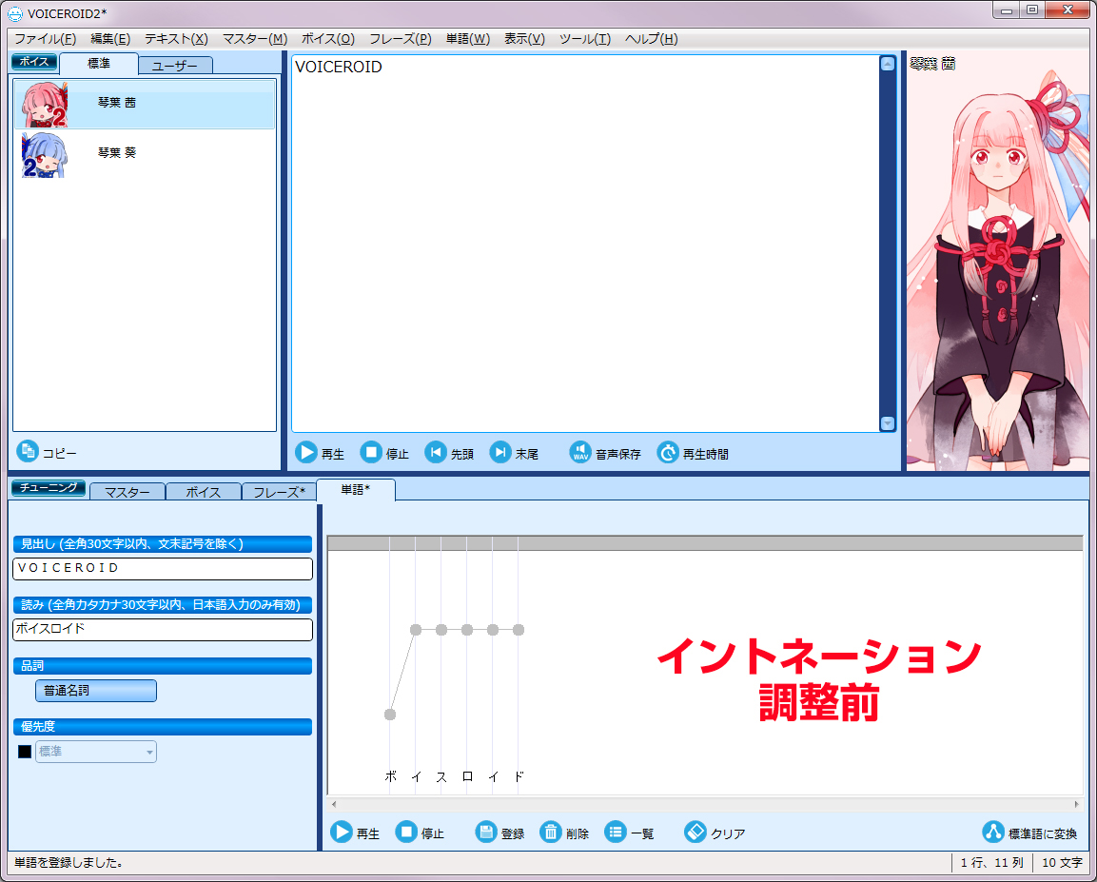Delete the word with the 削除 trash icon
The image size is (1097, 882).
point(551,832)
